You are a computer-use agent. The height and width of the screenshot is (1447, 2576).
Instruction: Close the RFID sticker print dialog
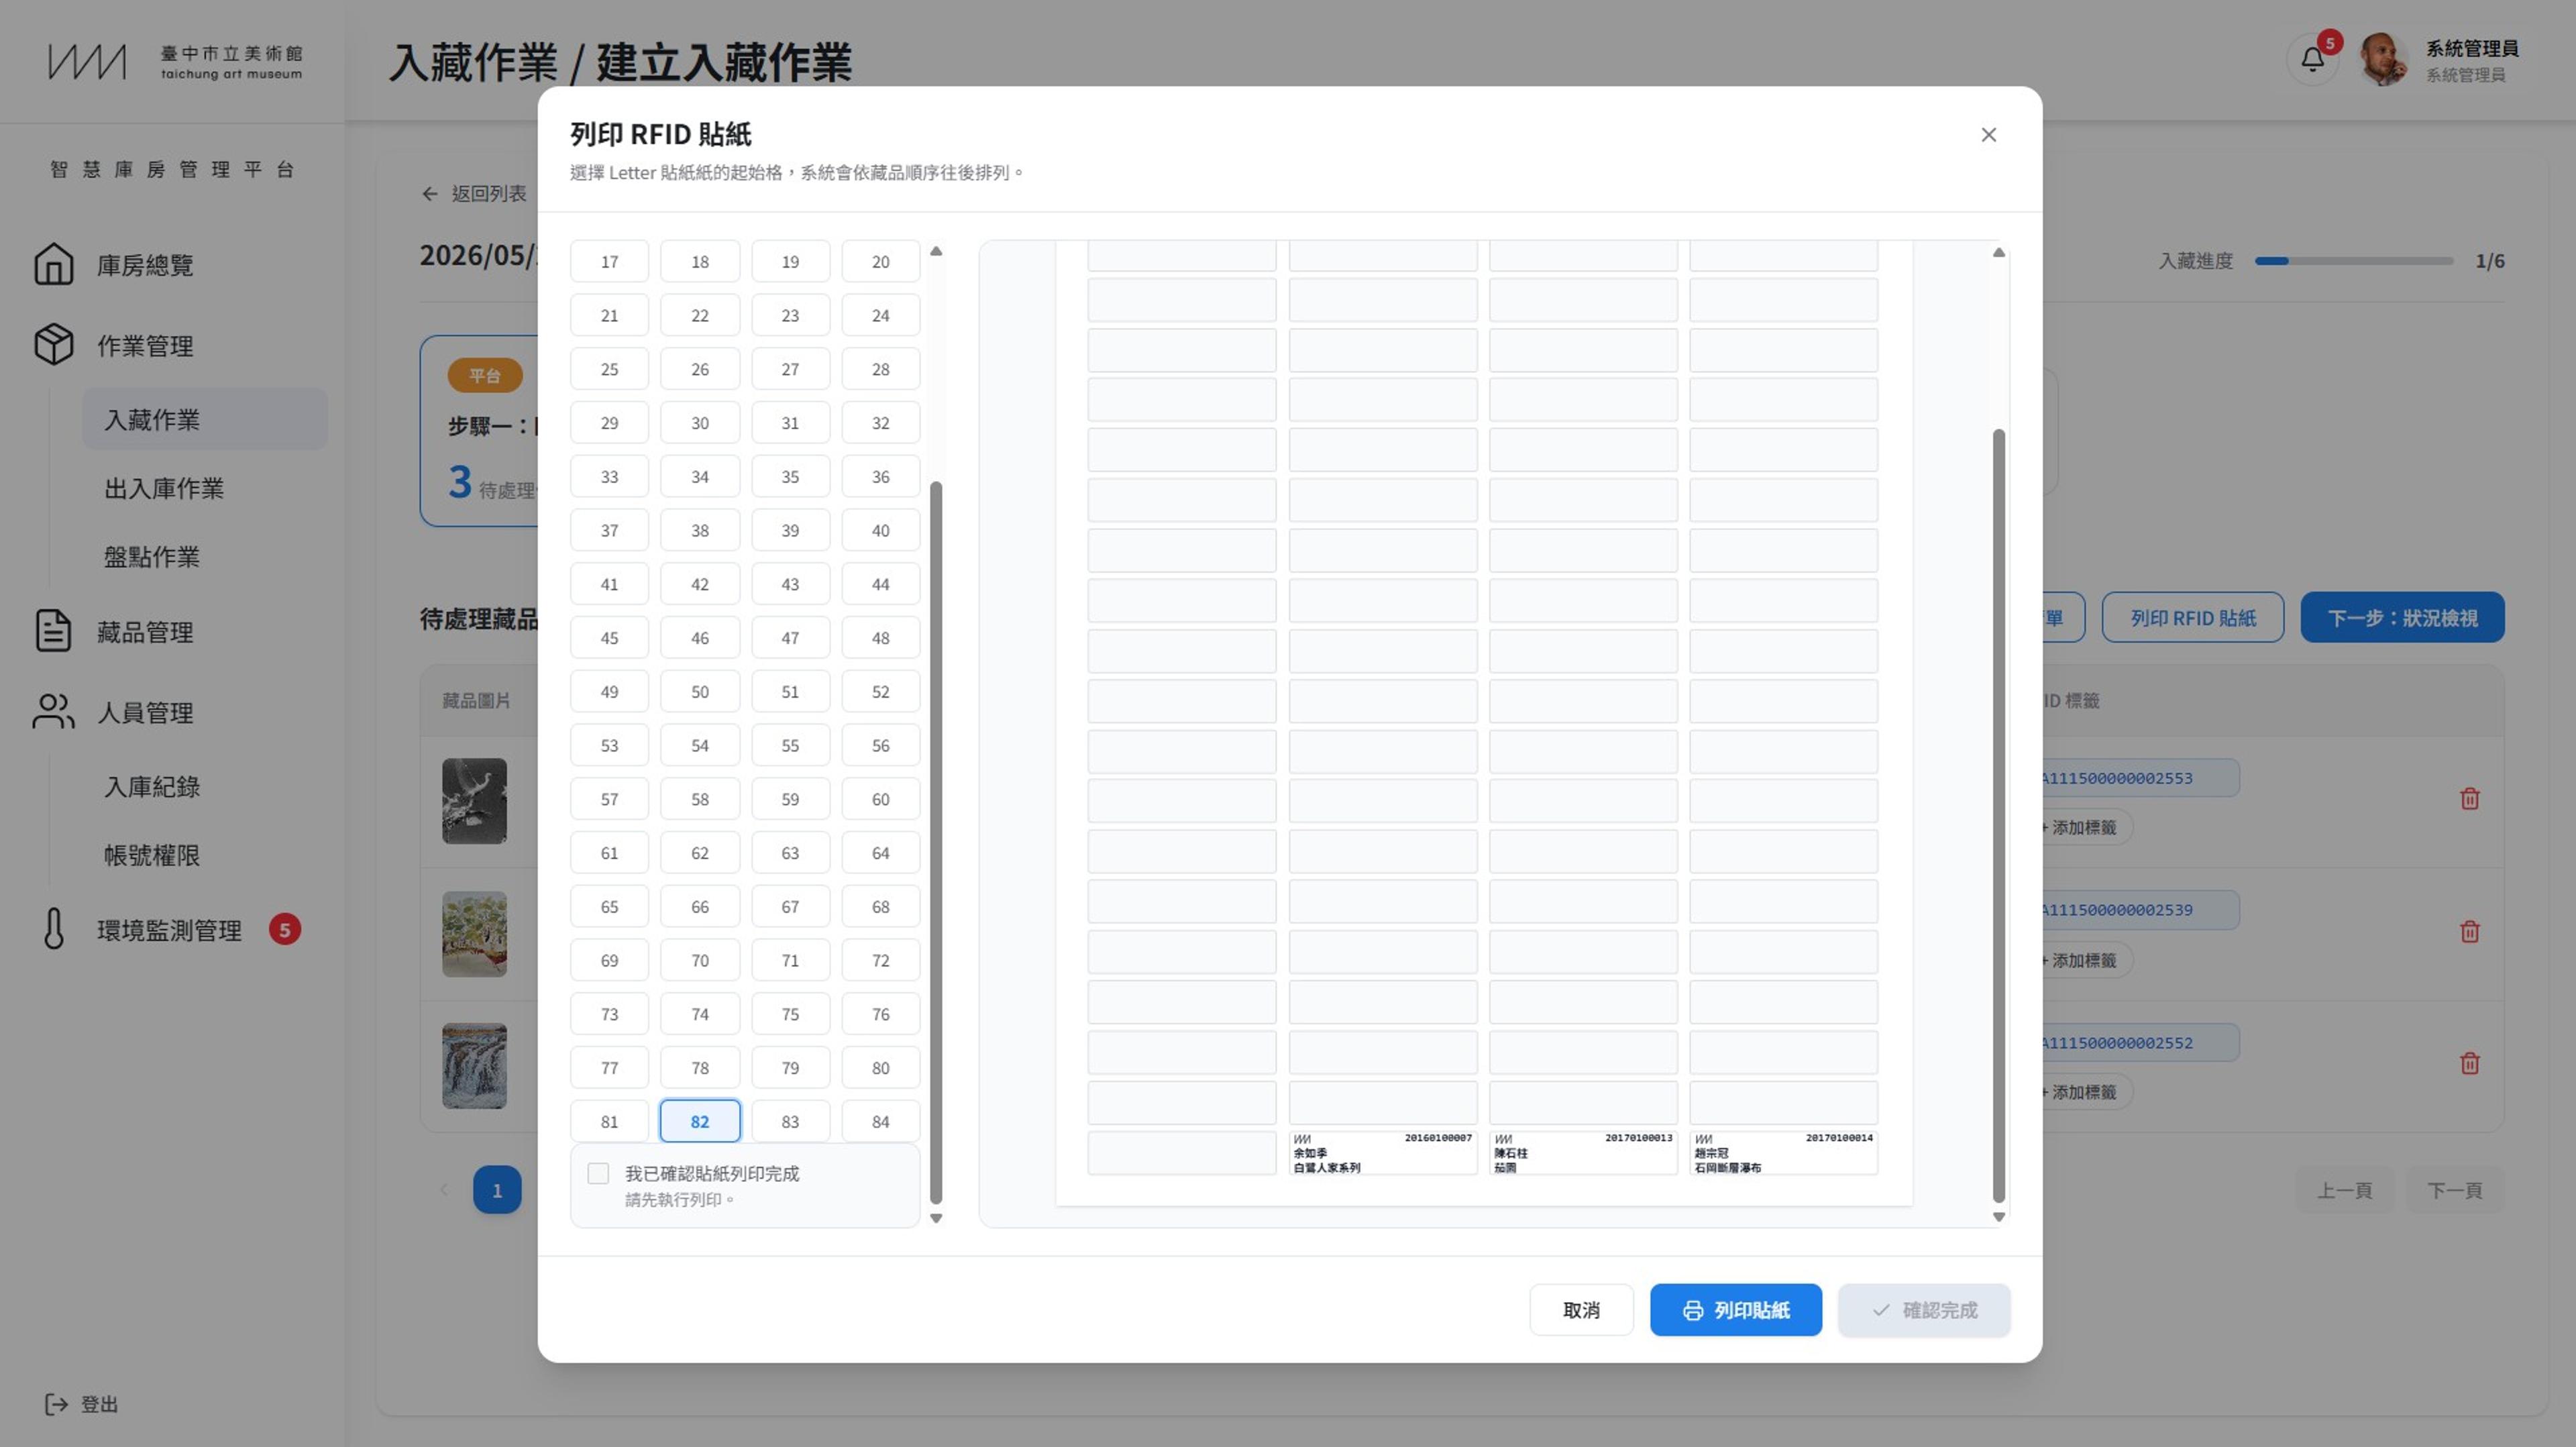(x=1988, y=135)
